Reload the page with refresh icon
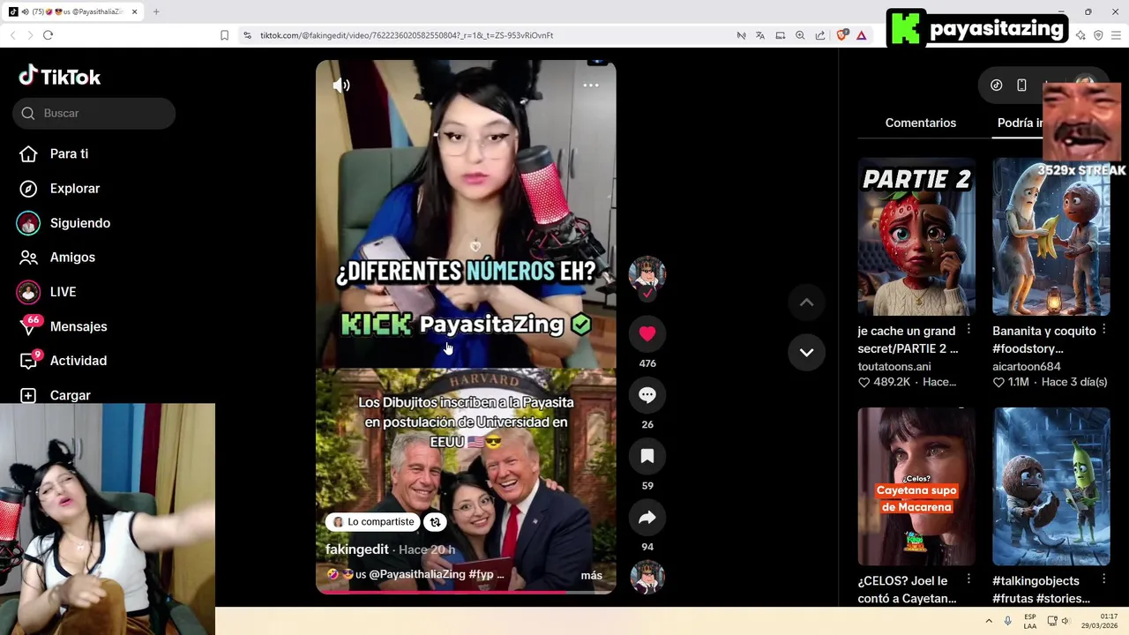 pos(48,35)
